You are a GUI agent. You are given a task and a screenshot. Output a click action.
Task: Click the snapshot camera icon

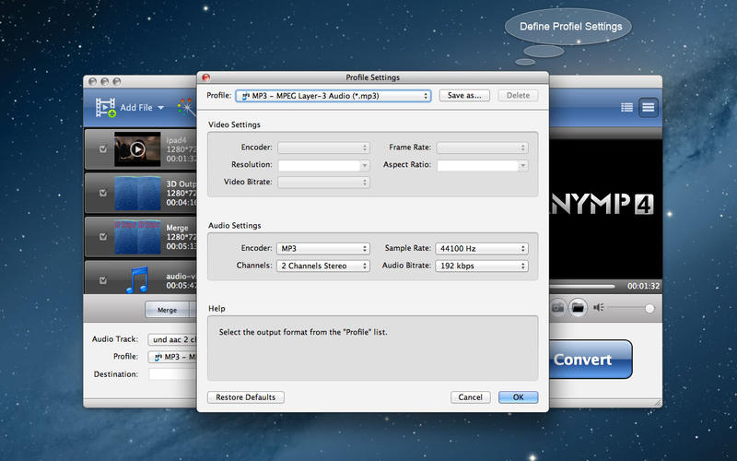point(557,308)
